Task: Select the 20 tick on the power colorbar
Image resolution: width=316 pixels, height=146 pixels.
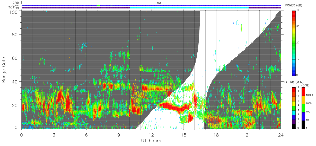Action: (x=298, y=42)
